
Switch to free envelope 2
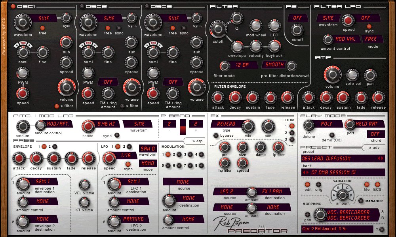pos(55,147)
